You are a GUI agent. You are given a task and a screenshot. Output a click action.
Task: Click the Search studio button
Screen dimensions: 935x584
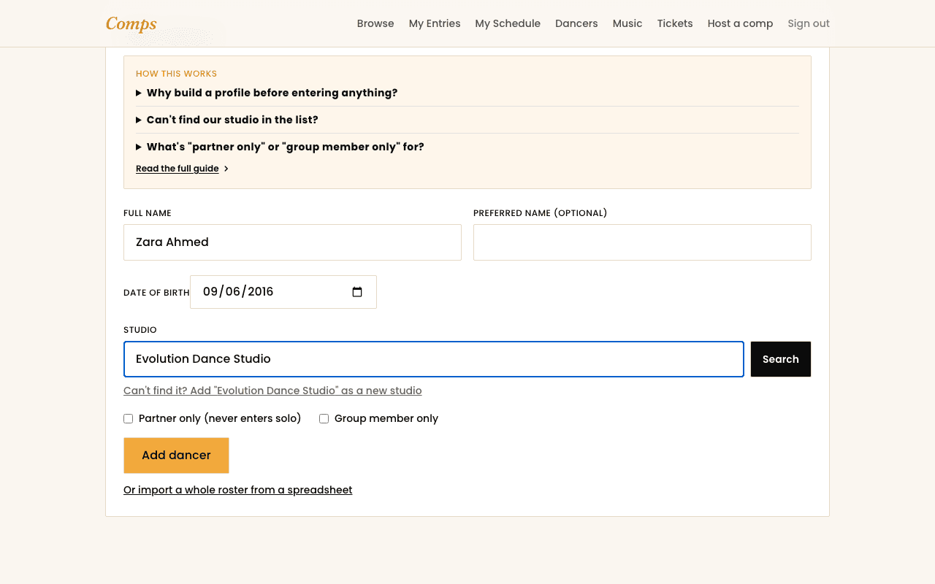(x=781, y=359)
